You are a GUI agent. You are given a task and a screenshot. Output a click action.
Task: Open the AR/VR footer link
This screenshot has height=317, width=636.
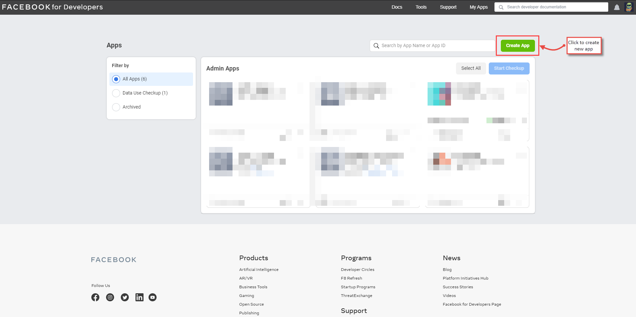coord(246,278)
